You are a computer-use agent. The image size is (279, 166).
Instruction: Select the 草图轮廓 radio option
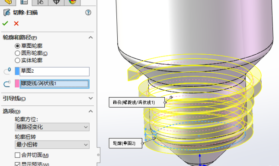pos(17,46)
